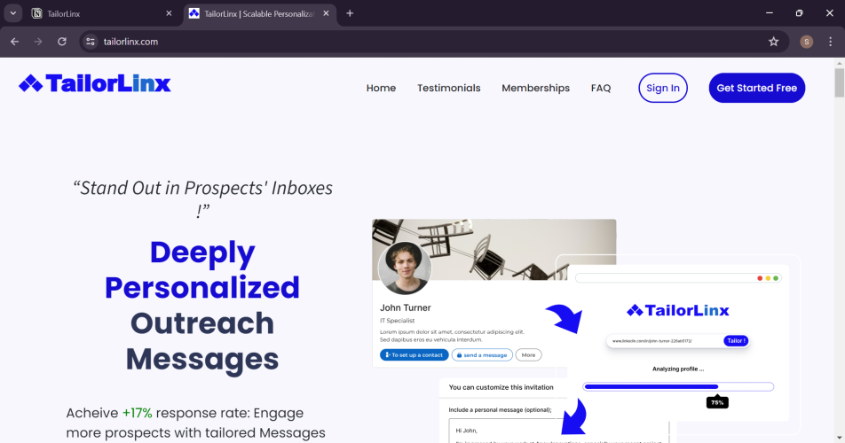
Task: Click the Sign In button
Action: pos(663,88)
